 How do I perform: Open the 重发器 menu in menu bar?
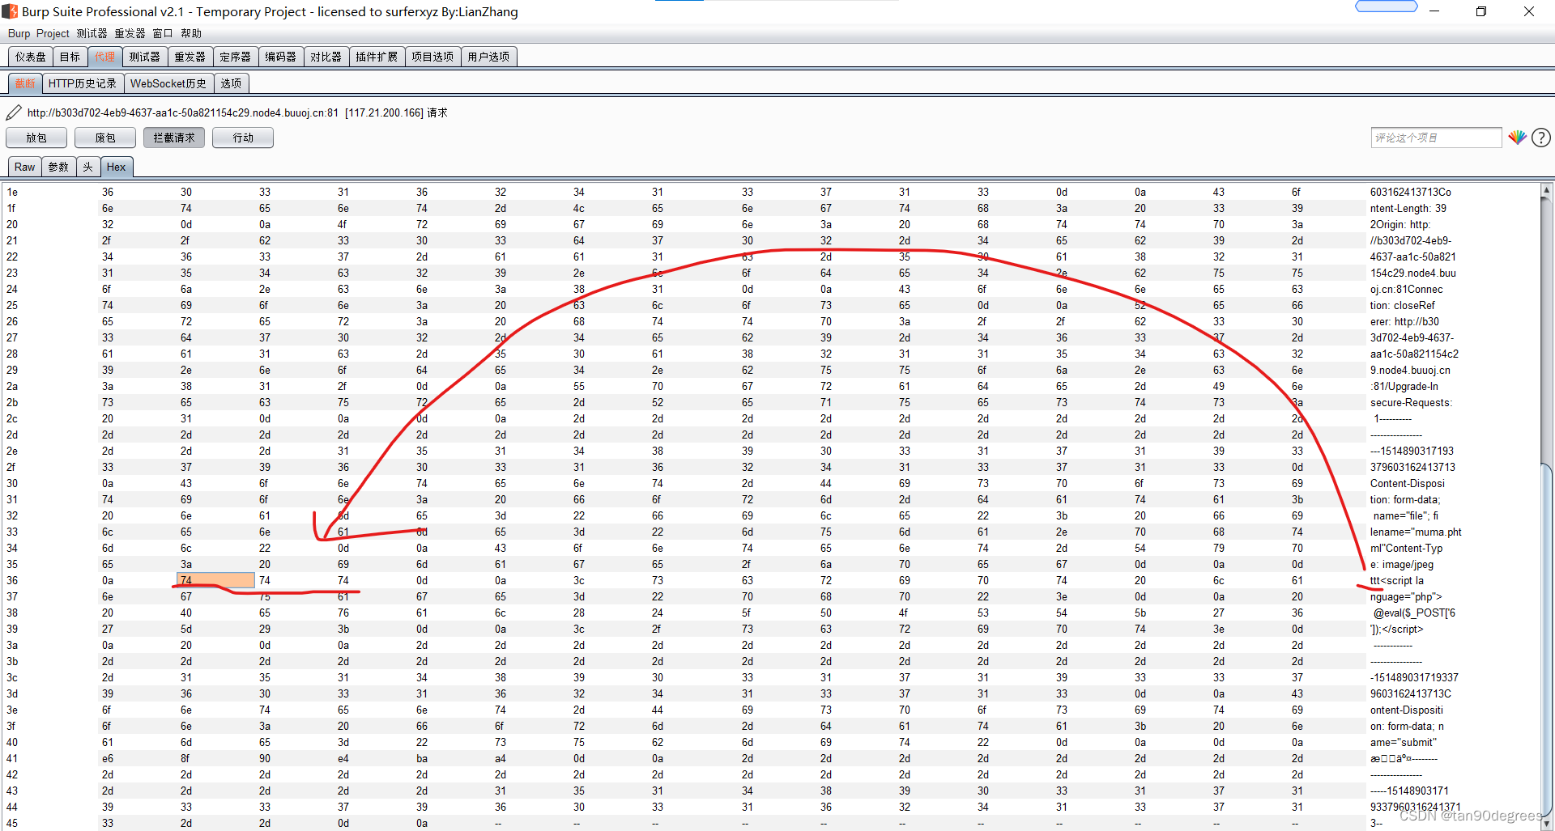(130, 33)
